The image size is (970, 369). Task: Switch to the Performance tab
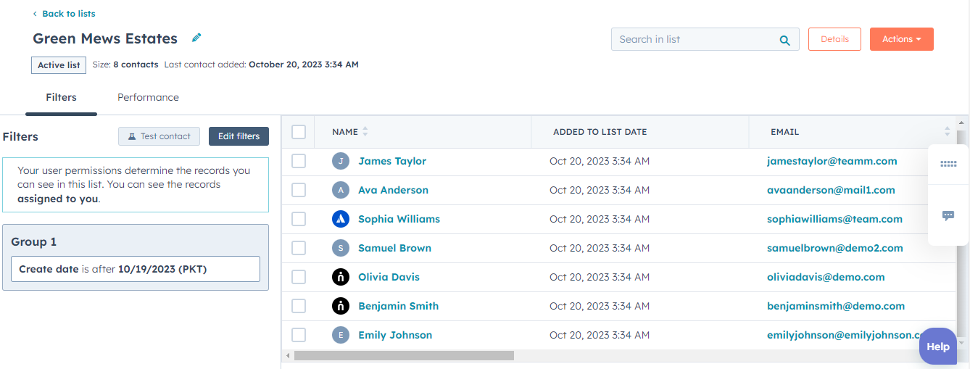coord(148,97)
